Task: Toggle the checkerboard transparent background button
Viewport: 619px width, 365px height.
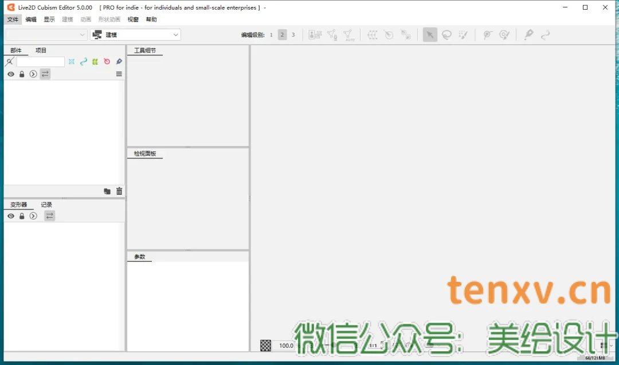Action: coord(266,346)
